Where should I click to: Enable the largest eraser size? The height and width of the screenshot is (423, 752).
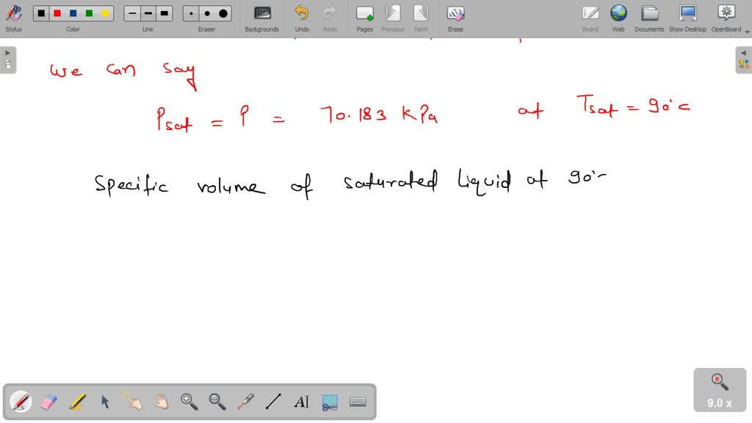click(223, 12)
